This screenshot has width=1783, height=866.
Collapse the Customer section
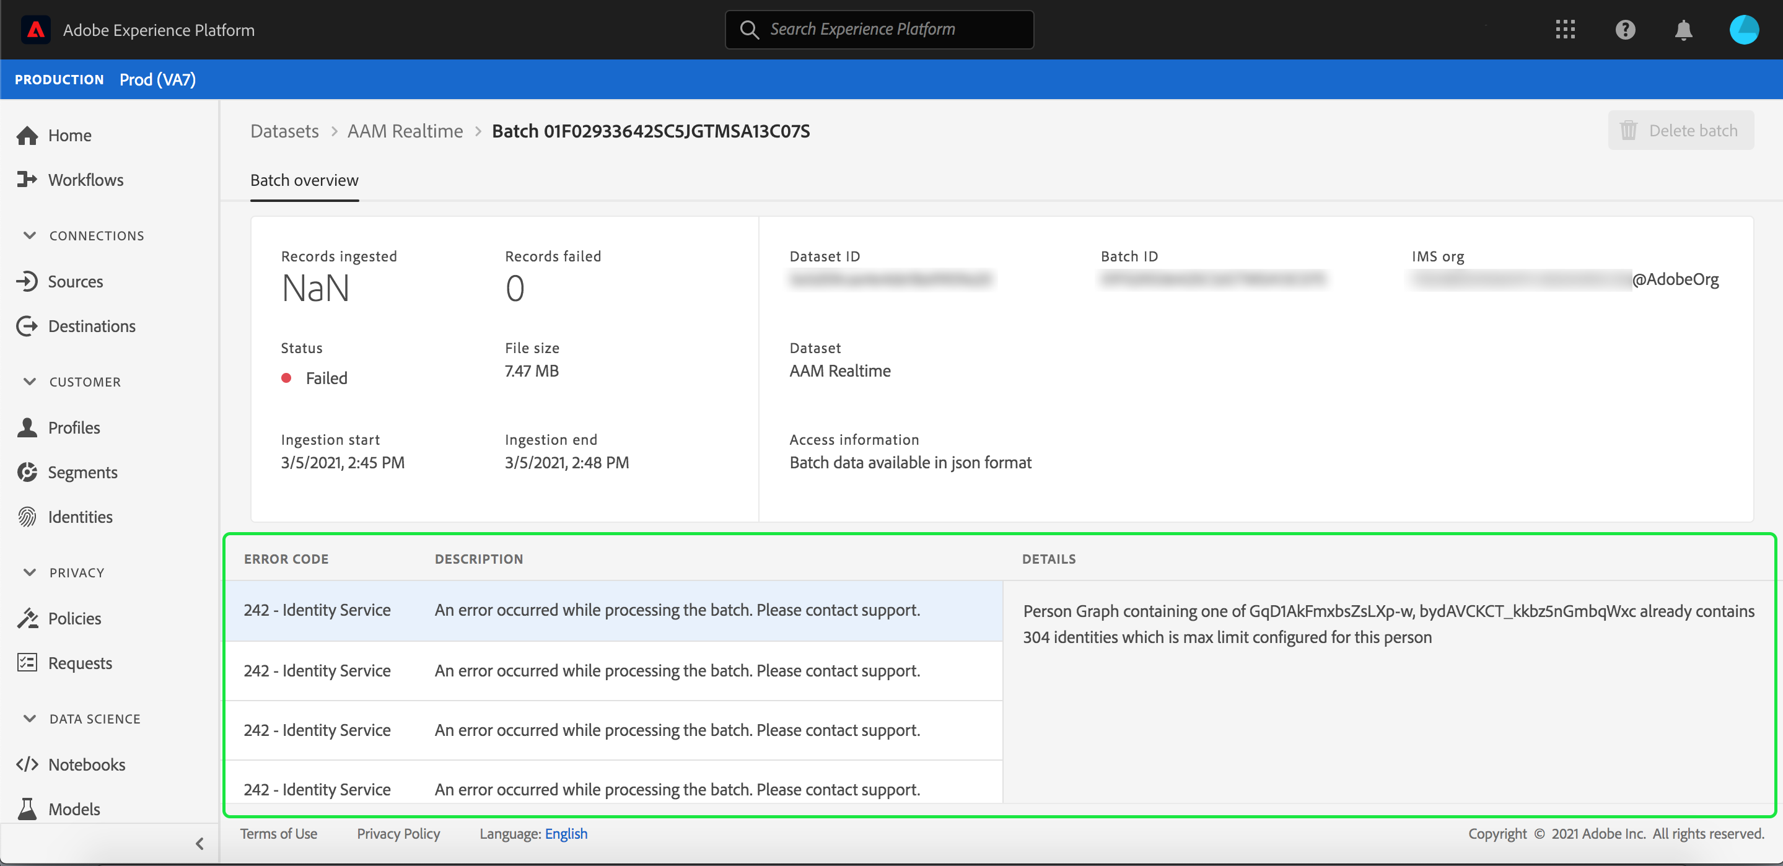(x=30, y=382)
